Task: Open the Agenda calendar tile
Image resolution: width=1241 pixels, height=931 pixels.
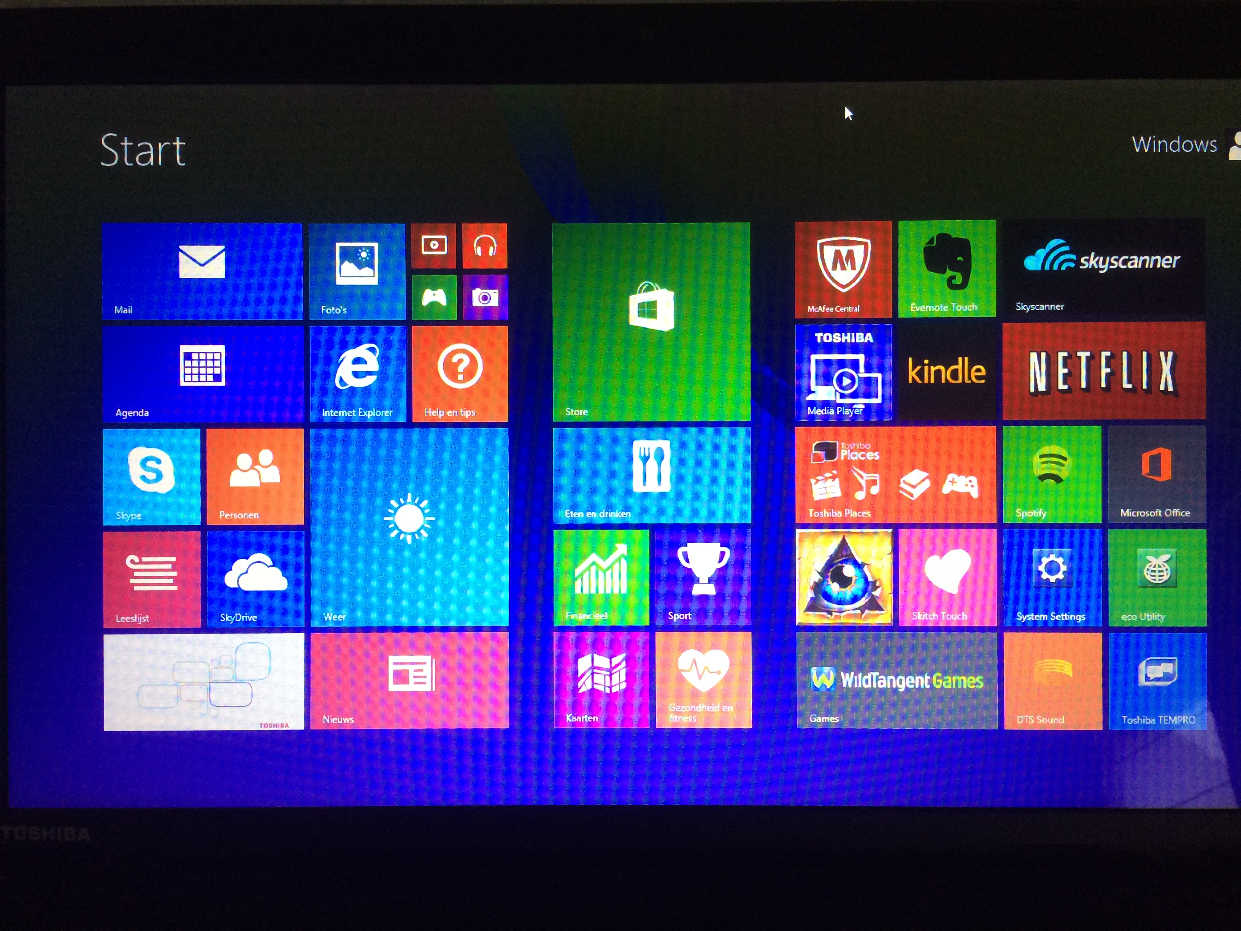Action: (203, 374)
